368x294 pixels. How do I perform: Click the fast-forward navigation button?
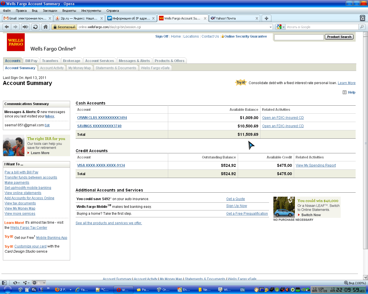tap(25, 27)
